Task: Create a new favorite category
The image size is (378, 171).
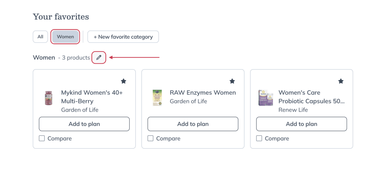Action: tap(123, 36)
